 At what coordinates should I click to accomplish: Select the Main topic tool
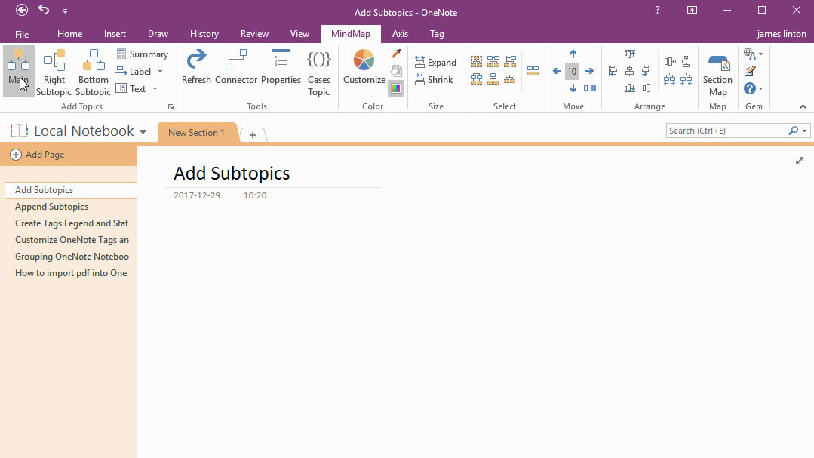(18, 68)
